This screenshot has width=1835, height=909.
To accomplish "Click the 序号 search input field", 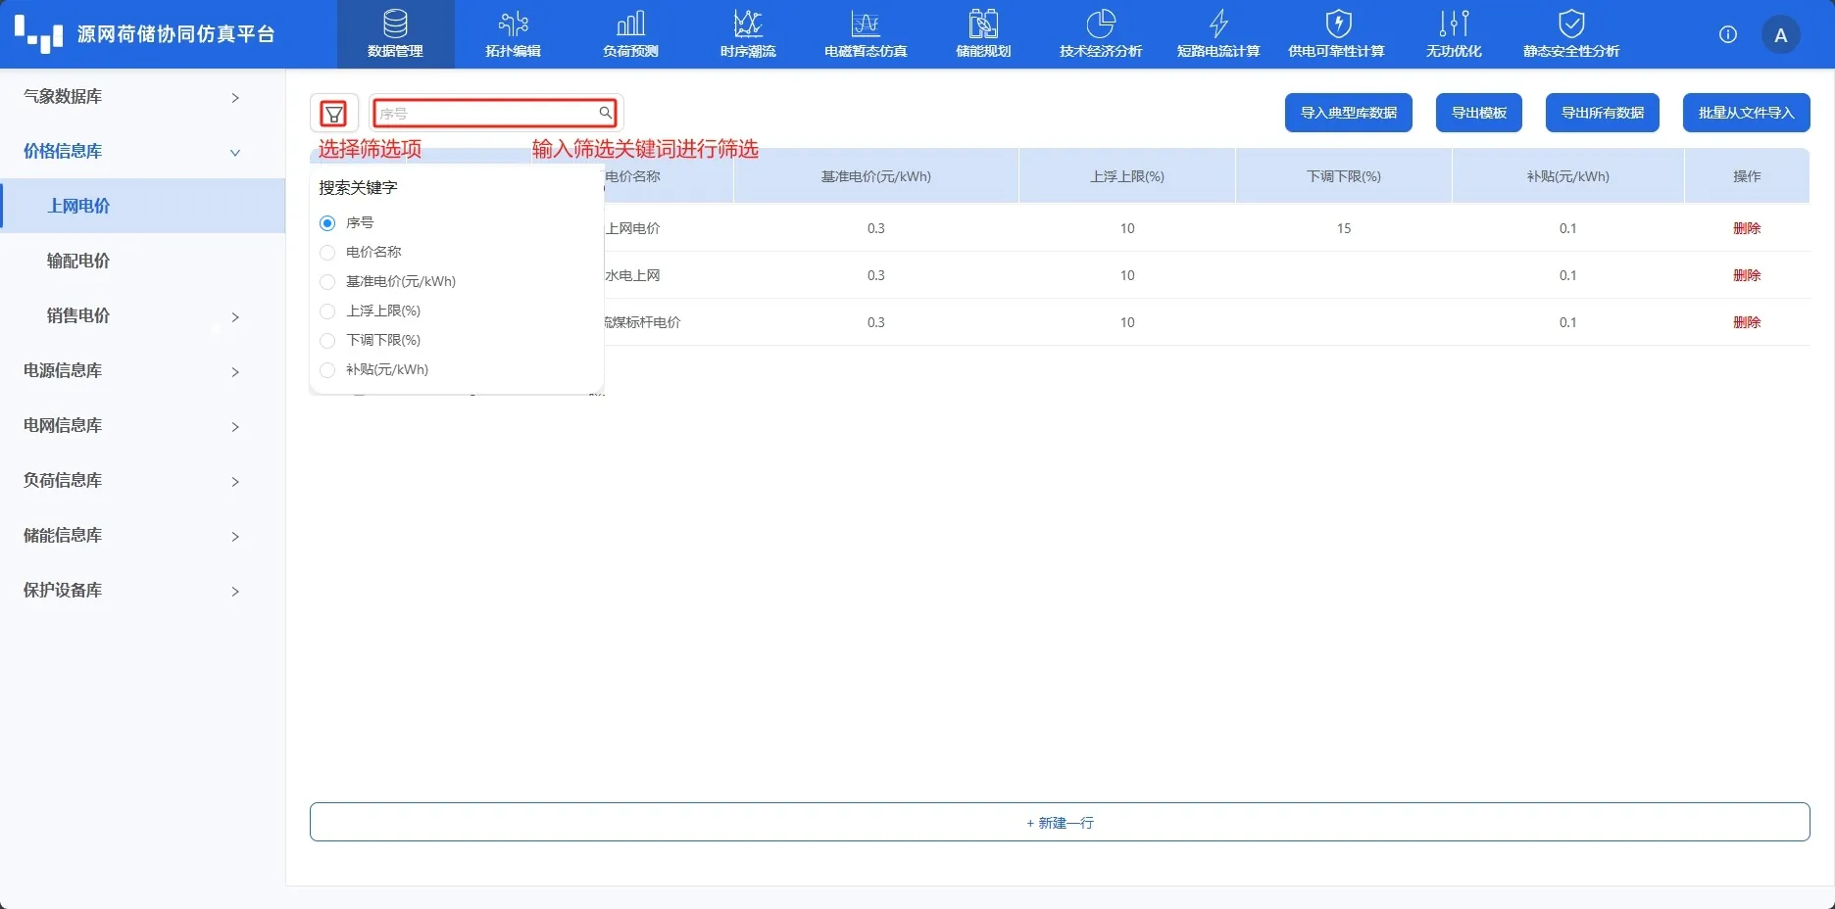I will click(x=487, y=114).
